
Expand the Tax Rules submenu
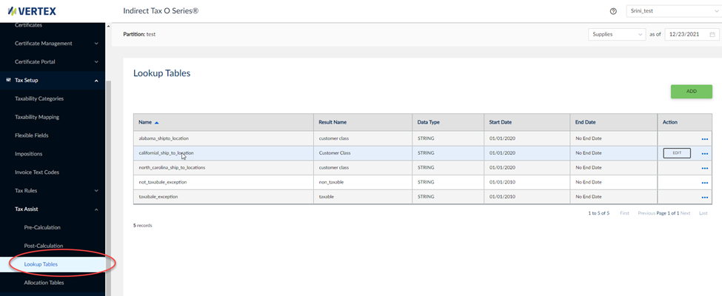pyautogui.click(x=96, y=191)
